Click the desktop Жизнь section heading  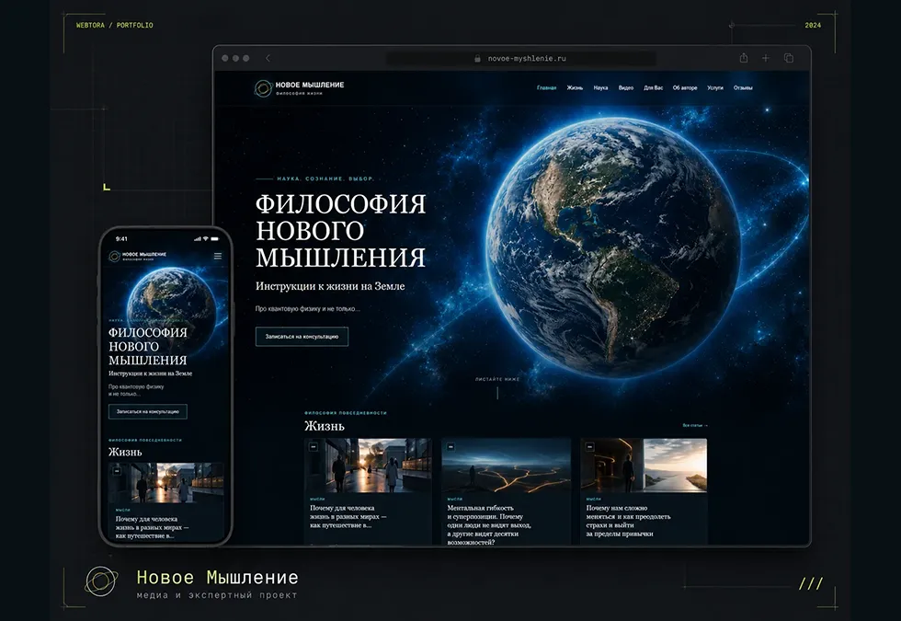[325, 426]
